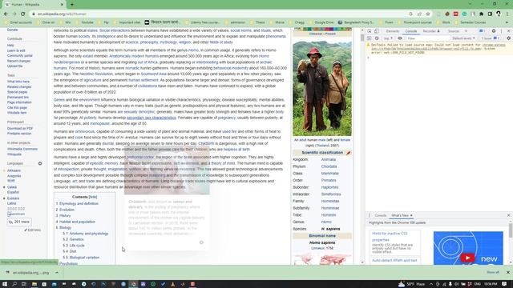Click the '1 Issue' link in console toolbar
Image resolution: width=513 pixels, height=288 pixels.
(x=489, y=38)
